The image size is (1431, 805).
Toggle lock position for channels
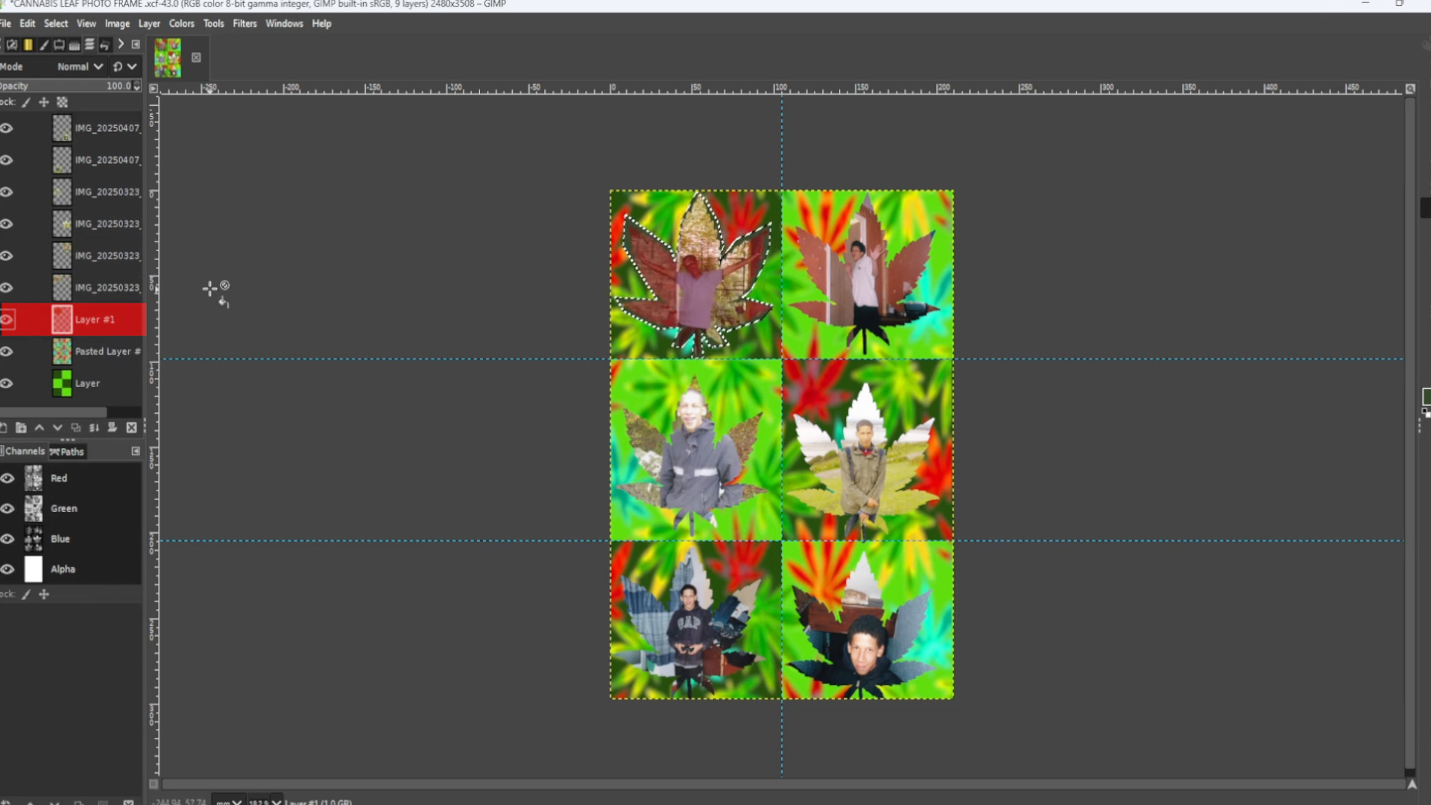(44, 594)
